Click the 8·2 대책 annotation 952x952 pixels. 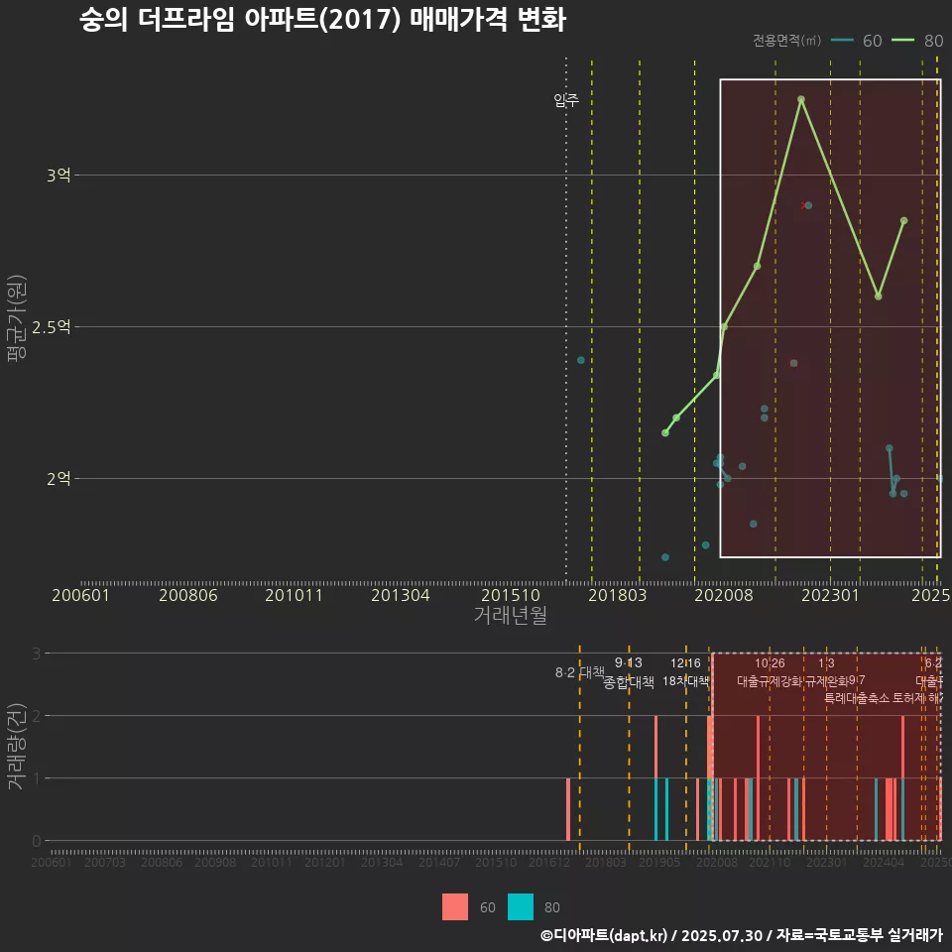click(580, 672)
